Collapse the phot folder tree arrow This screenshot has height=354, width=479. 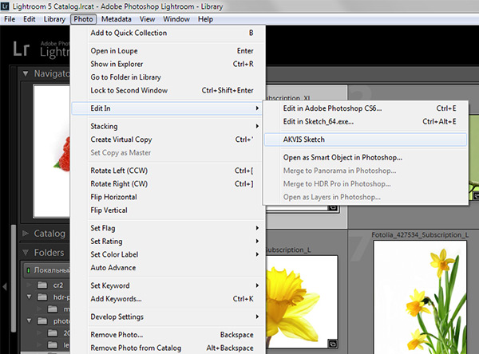click(30, 321)
